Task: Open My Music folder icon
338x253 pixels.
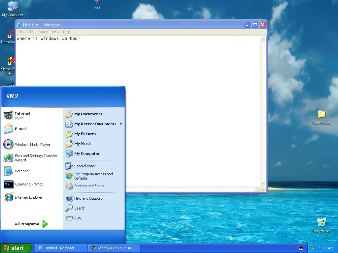Action: coord(69,144)
